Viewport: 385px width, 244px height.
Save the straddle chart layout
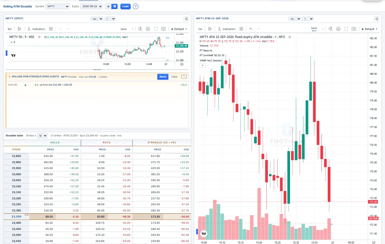[x=314, y=29]
